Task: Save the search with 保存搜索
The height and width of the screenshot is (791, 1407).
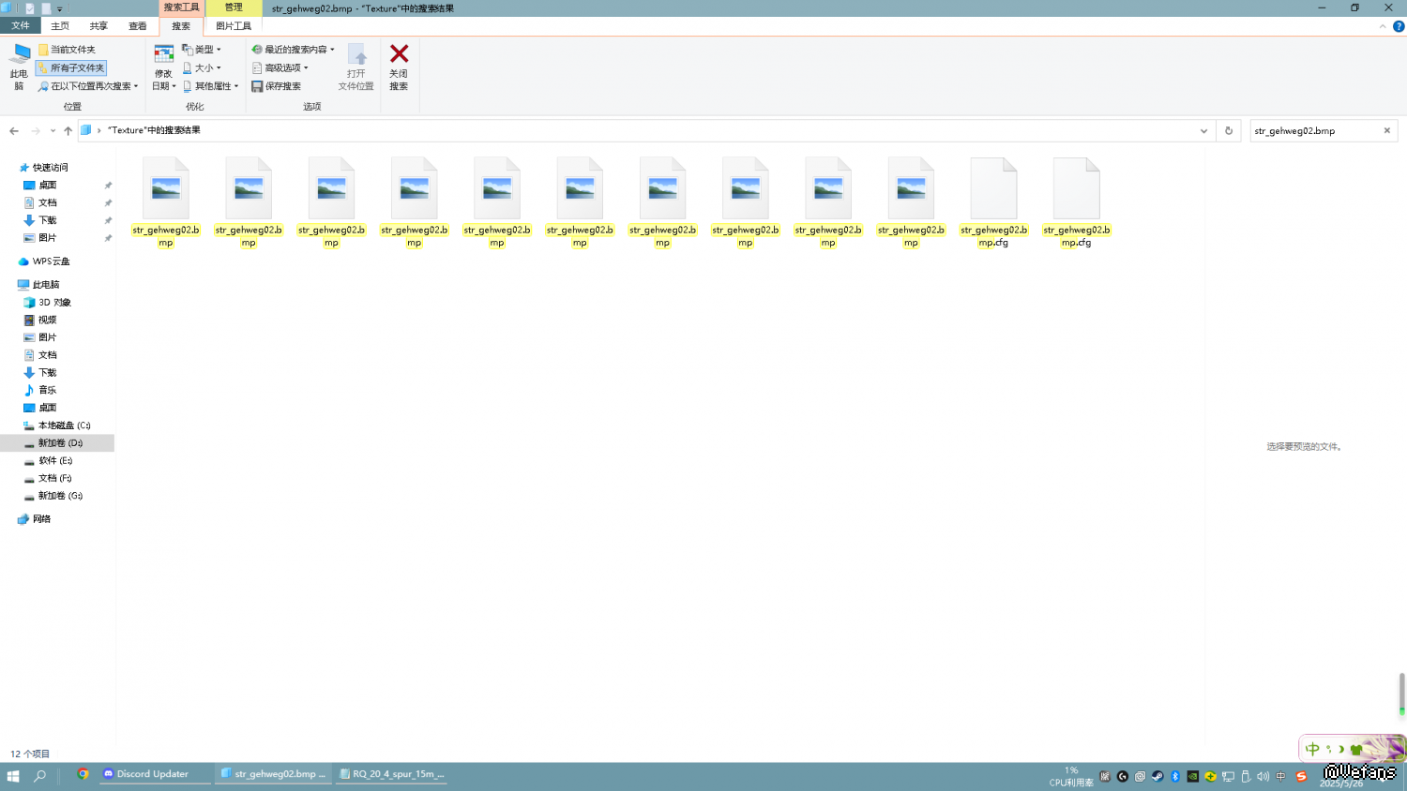Action: pyautogui.click(x=277, y=86)
